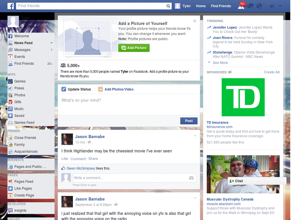The image size is (294, 220).
Task: Click the Pages and Public icon
Action: [x=10, y=167]
